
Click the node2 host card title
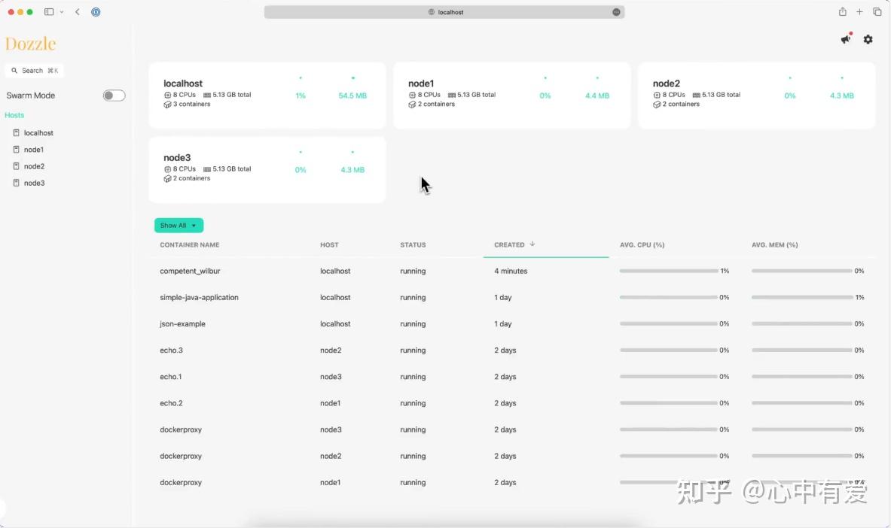(x=667, y=83)
